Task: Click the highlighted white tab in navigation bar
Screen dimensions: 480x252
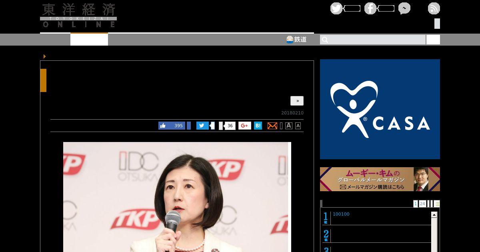Action: point(89,39)
